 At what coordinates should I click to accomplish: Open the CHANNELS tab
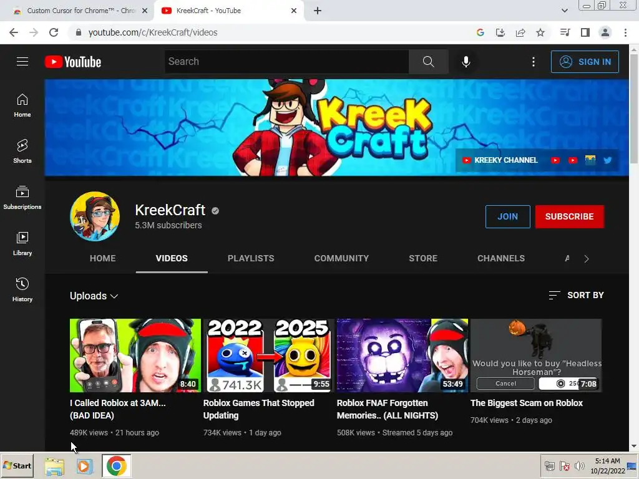click(501, 258)
